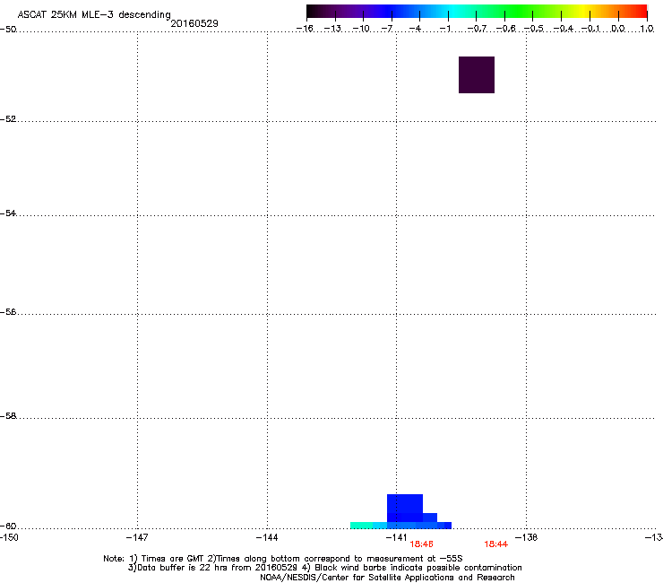Click the latitude axis label -54

(x=8, y=213)
